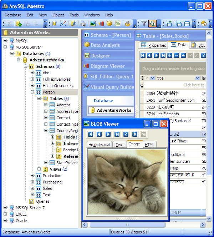214x237 pixels.
Task: Open Visual Query Builder window button
Action: [108, 87]
